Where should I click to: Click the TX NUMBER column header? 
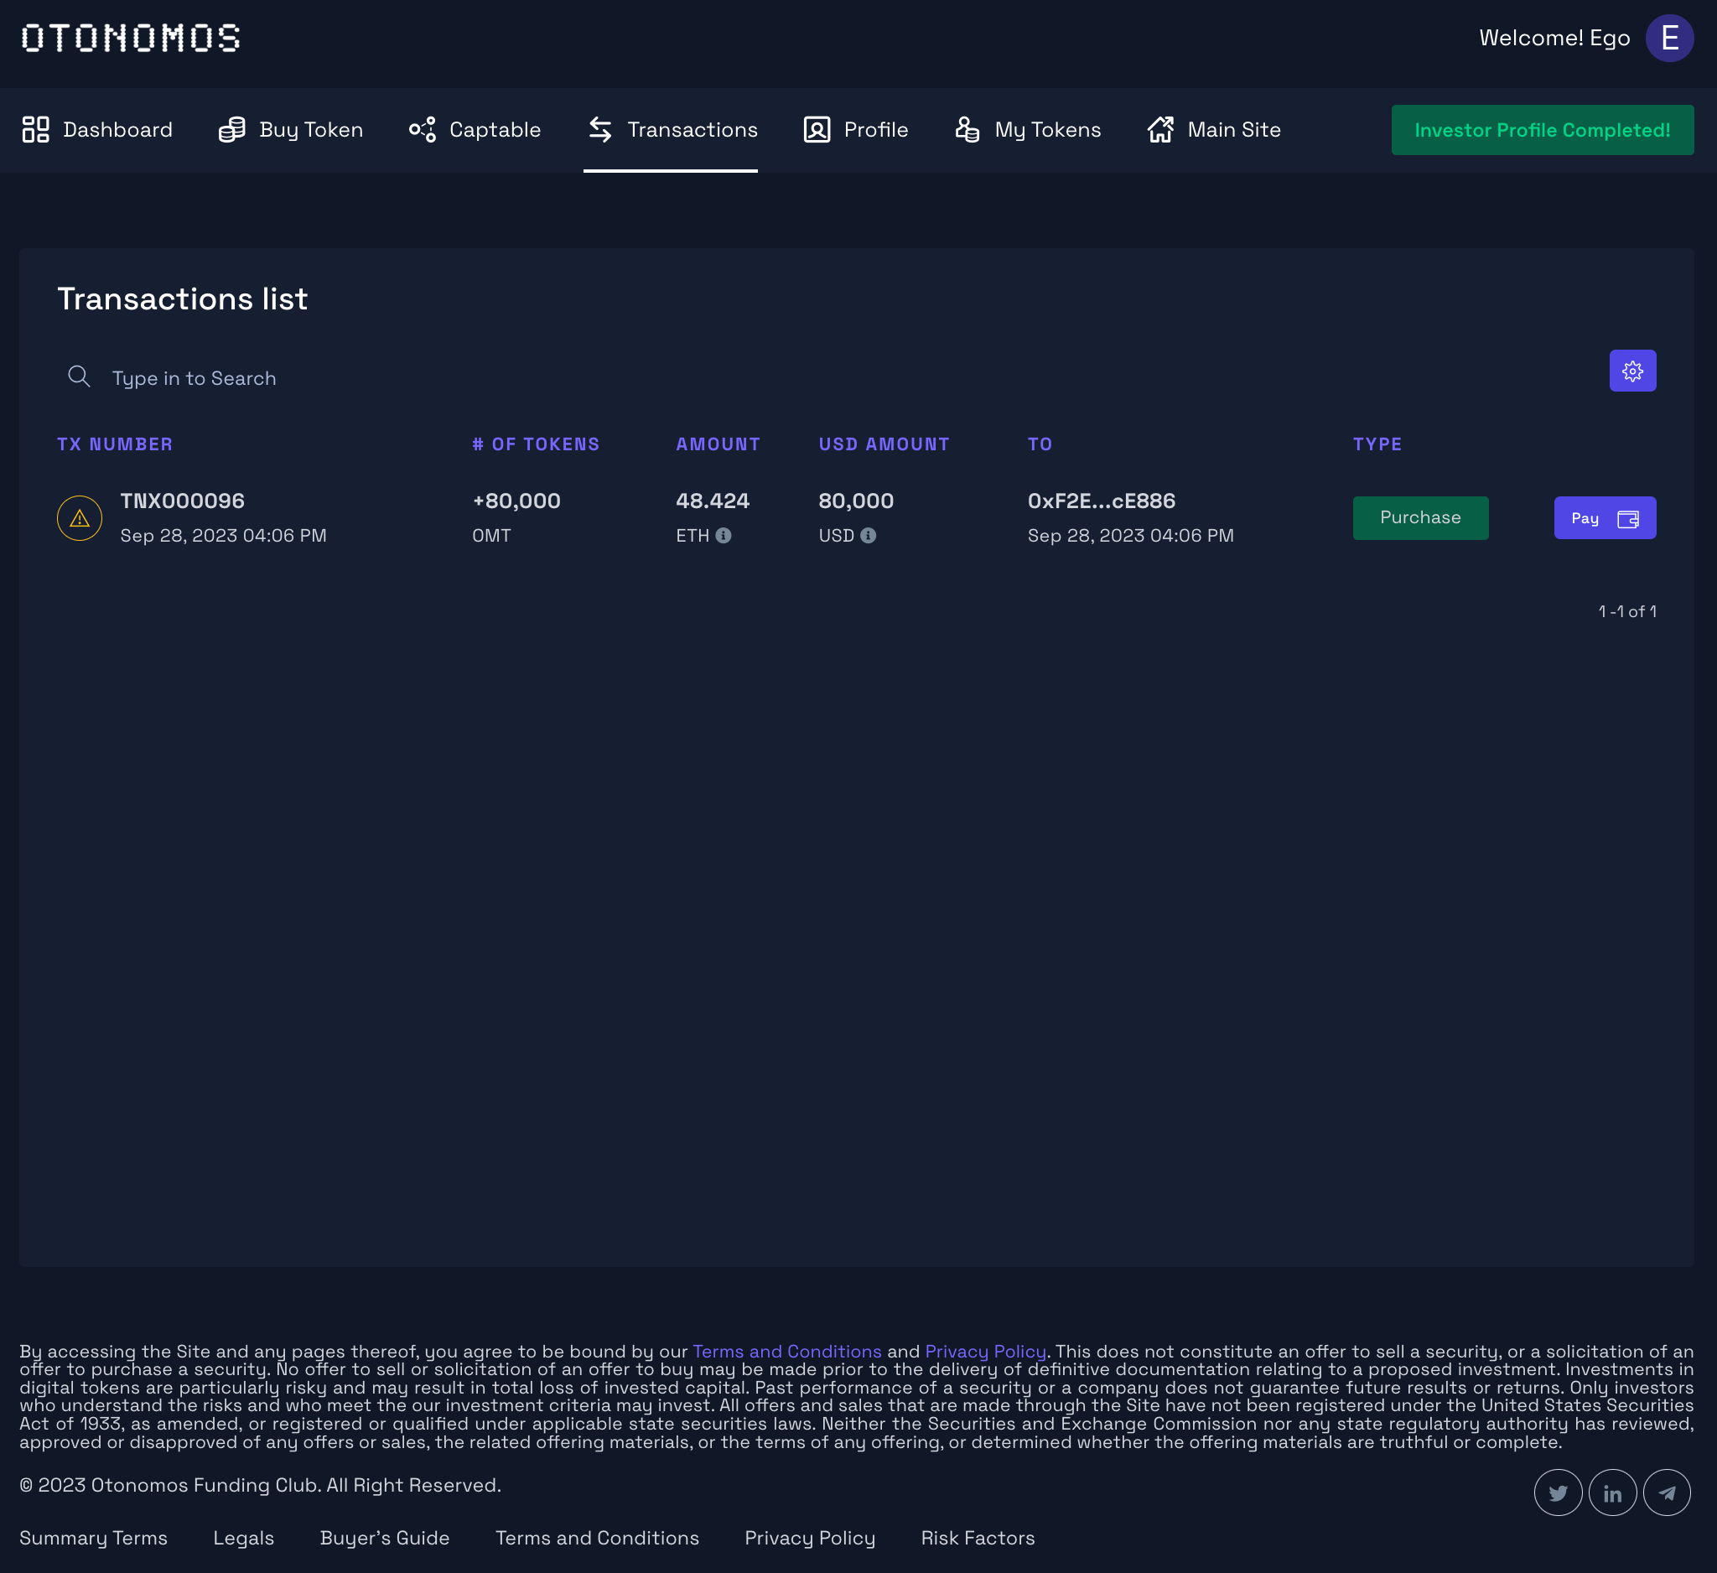[115, 444]
